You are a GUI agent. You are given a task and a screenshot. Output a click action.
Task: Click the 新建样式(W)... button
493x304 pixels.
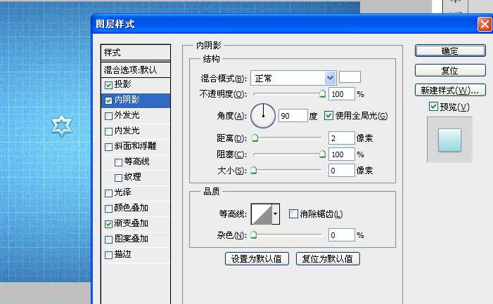pos(450,91)
